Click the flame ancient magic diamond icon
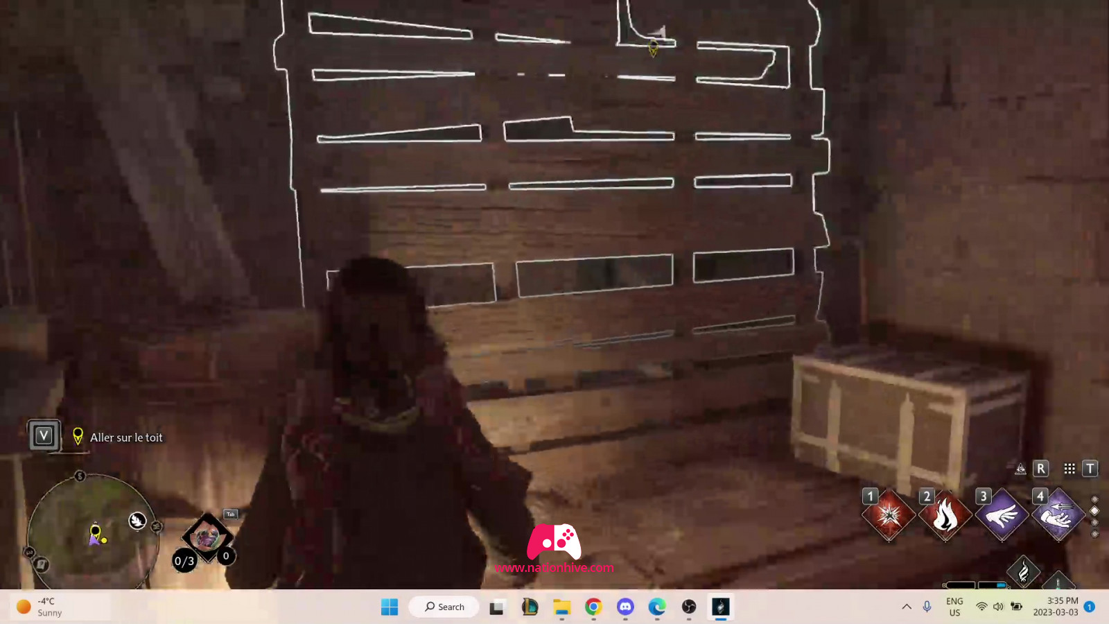This screenshot has width=1109, height=624. [1023, 572]
